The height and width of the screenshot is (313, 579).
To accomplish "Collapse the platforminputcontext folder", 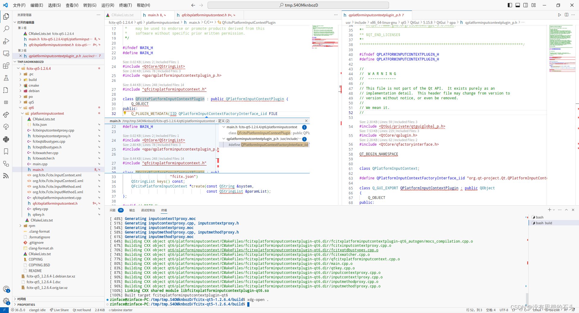I will tap(23, 113).
